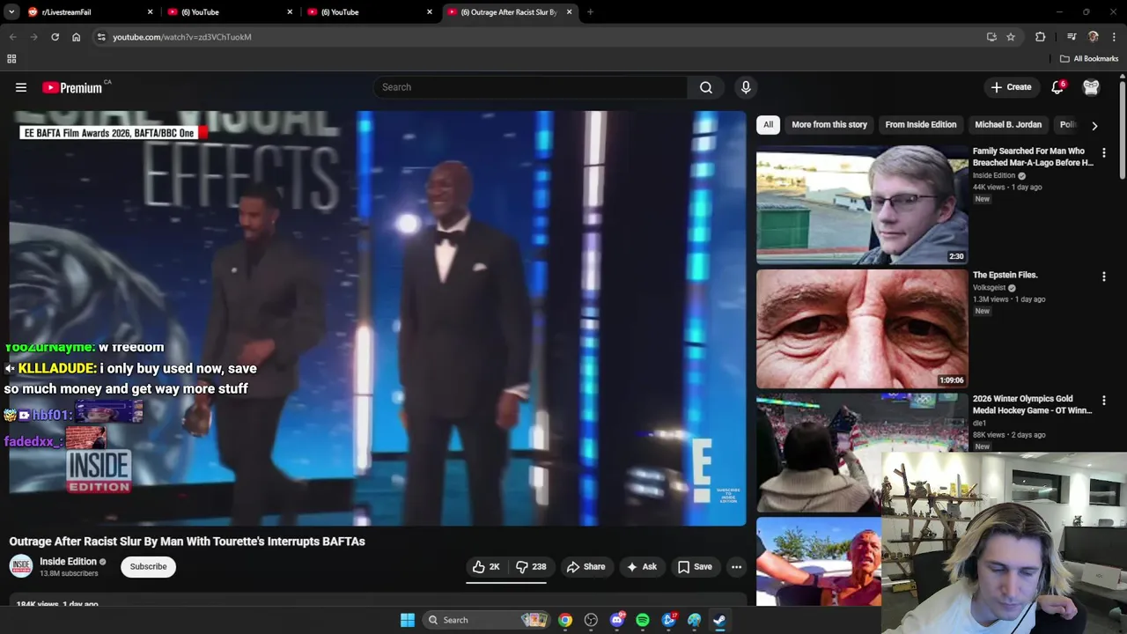Open Inside Edition channel avatar
Image resolution: width=1127 pixels, height=634 pixels.
tap(21, 566)
